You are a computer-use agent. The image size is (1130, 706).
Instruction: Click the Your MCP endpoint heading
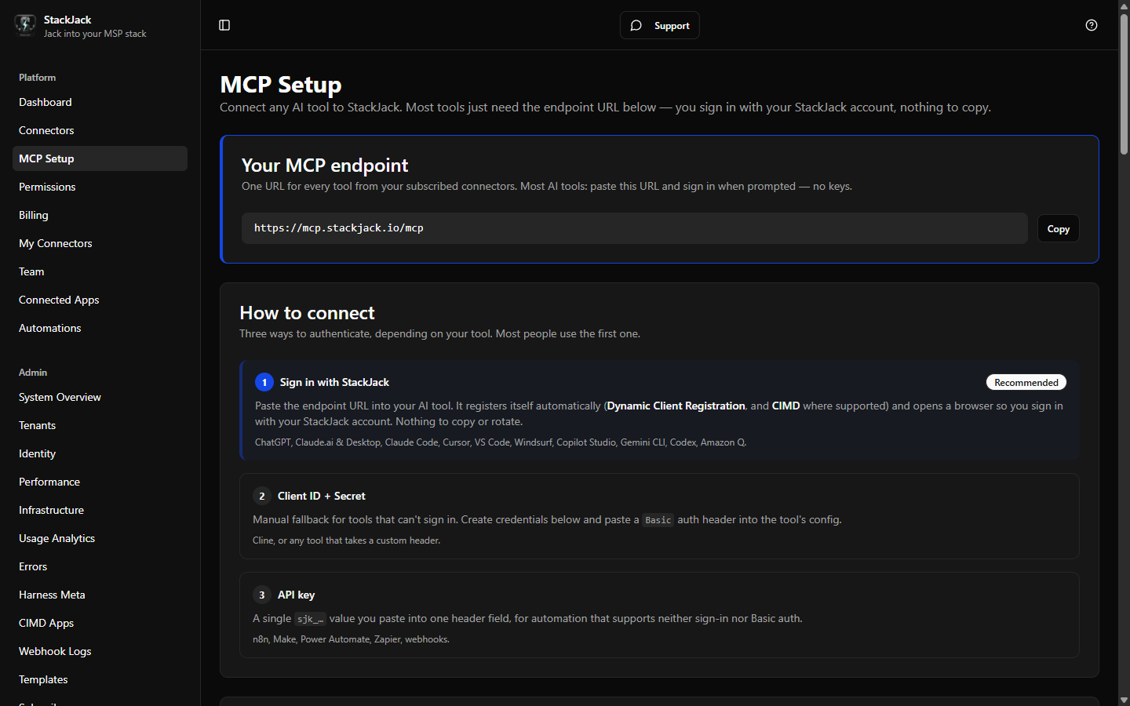325,166
